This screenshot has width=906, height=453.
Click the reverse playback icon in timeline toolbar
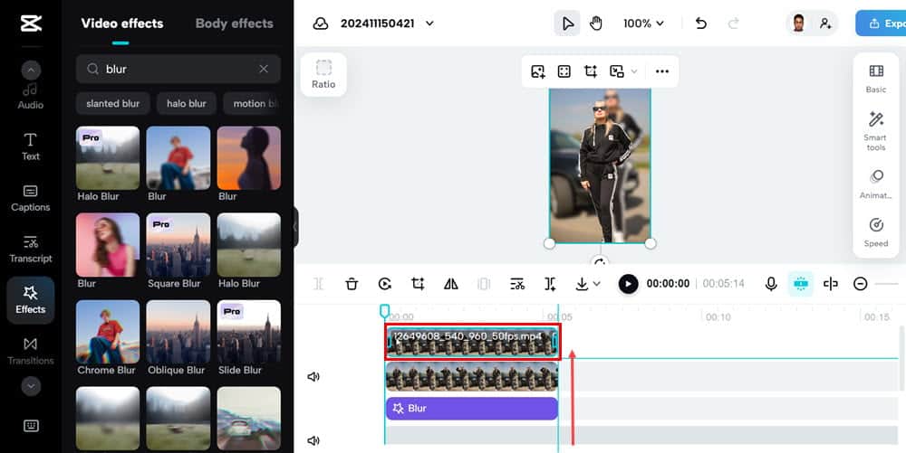click(x=385, y=284)
